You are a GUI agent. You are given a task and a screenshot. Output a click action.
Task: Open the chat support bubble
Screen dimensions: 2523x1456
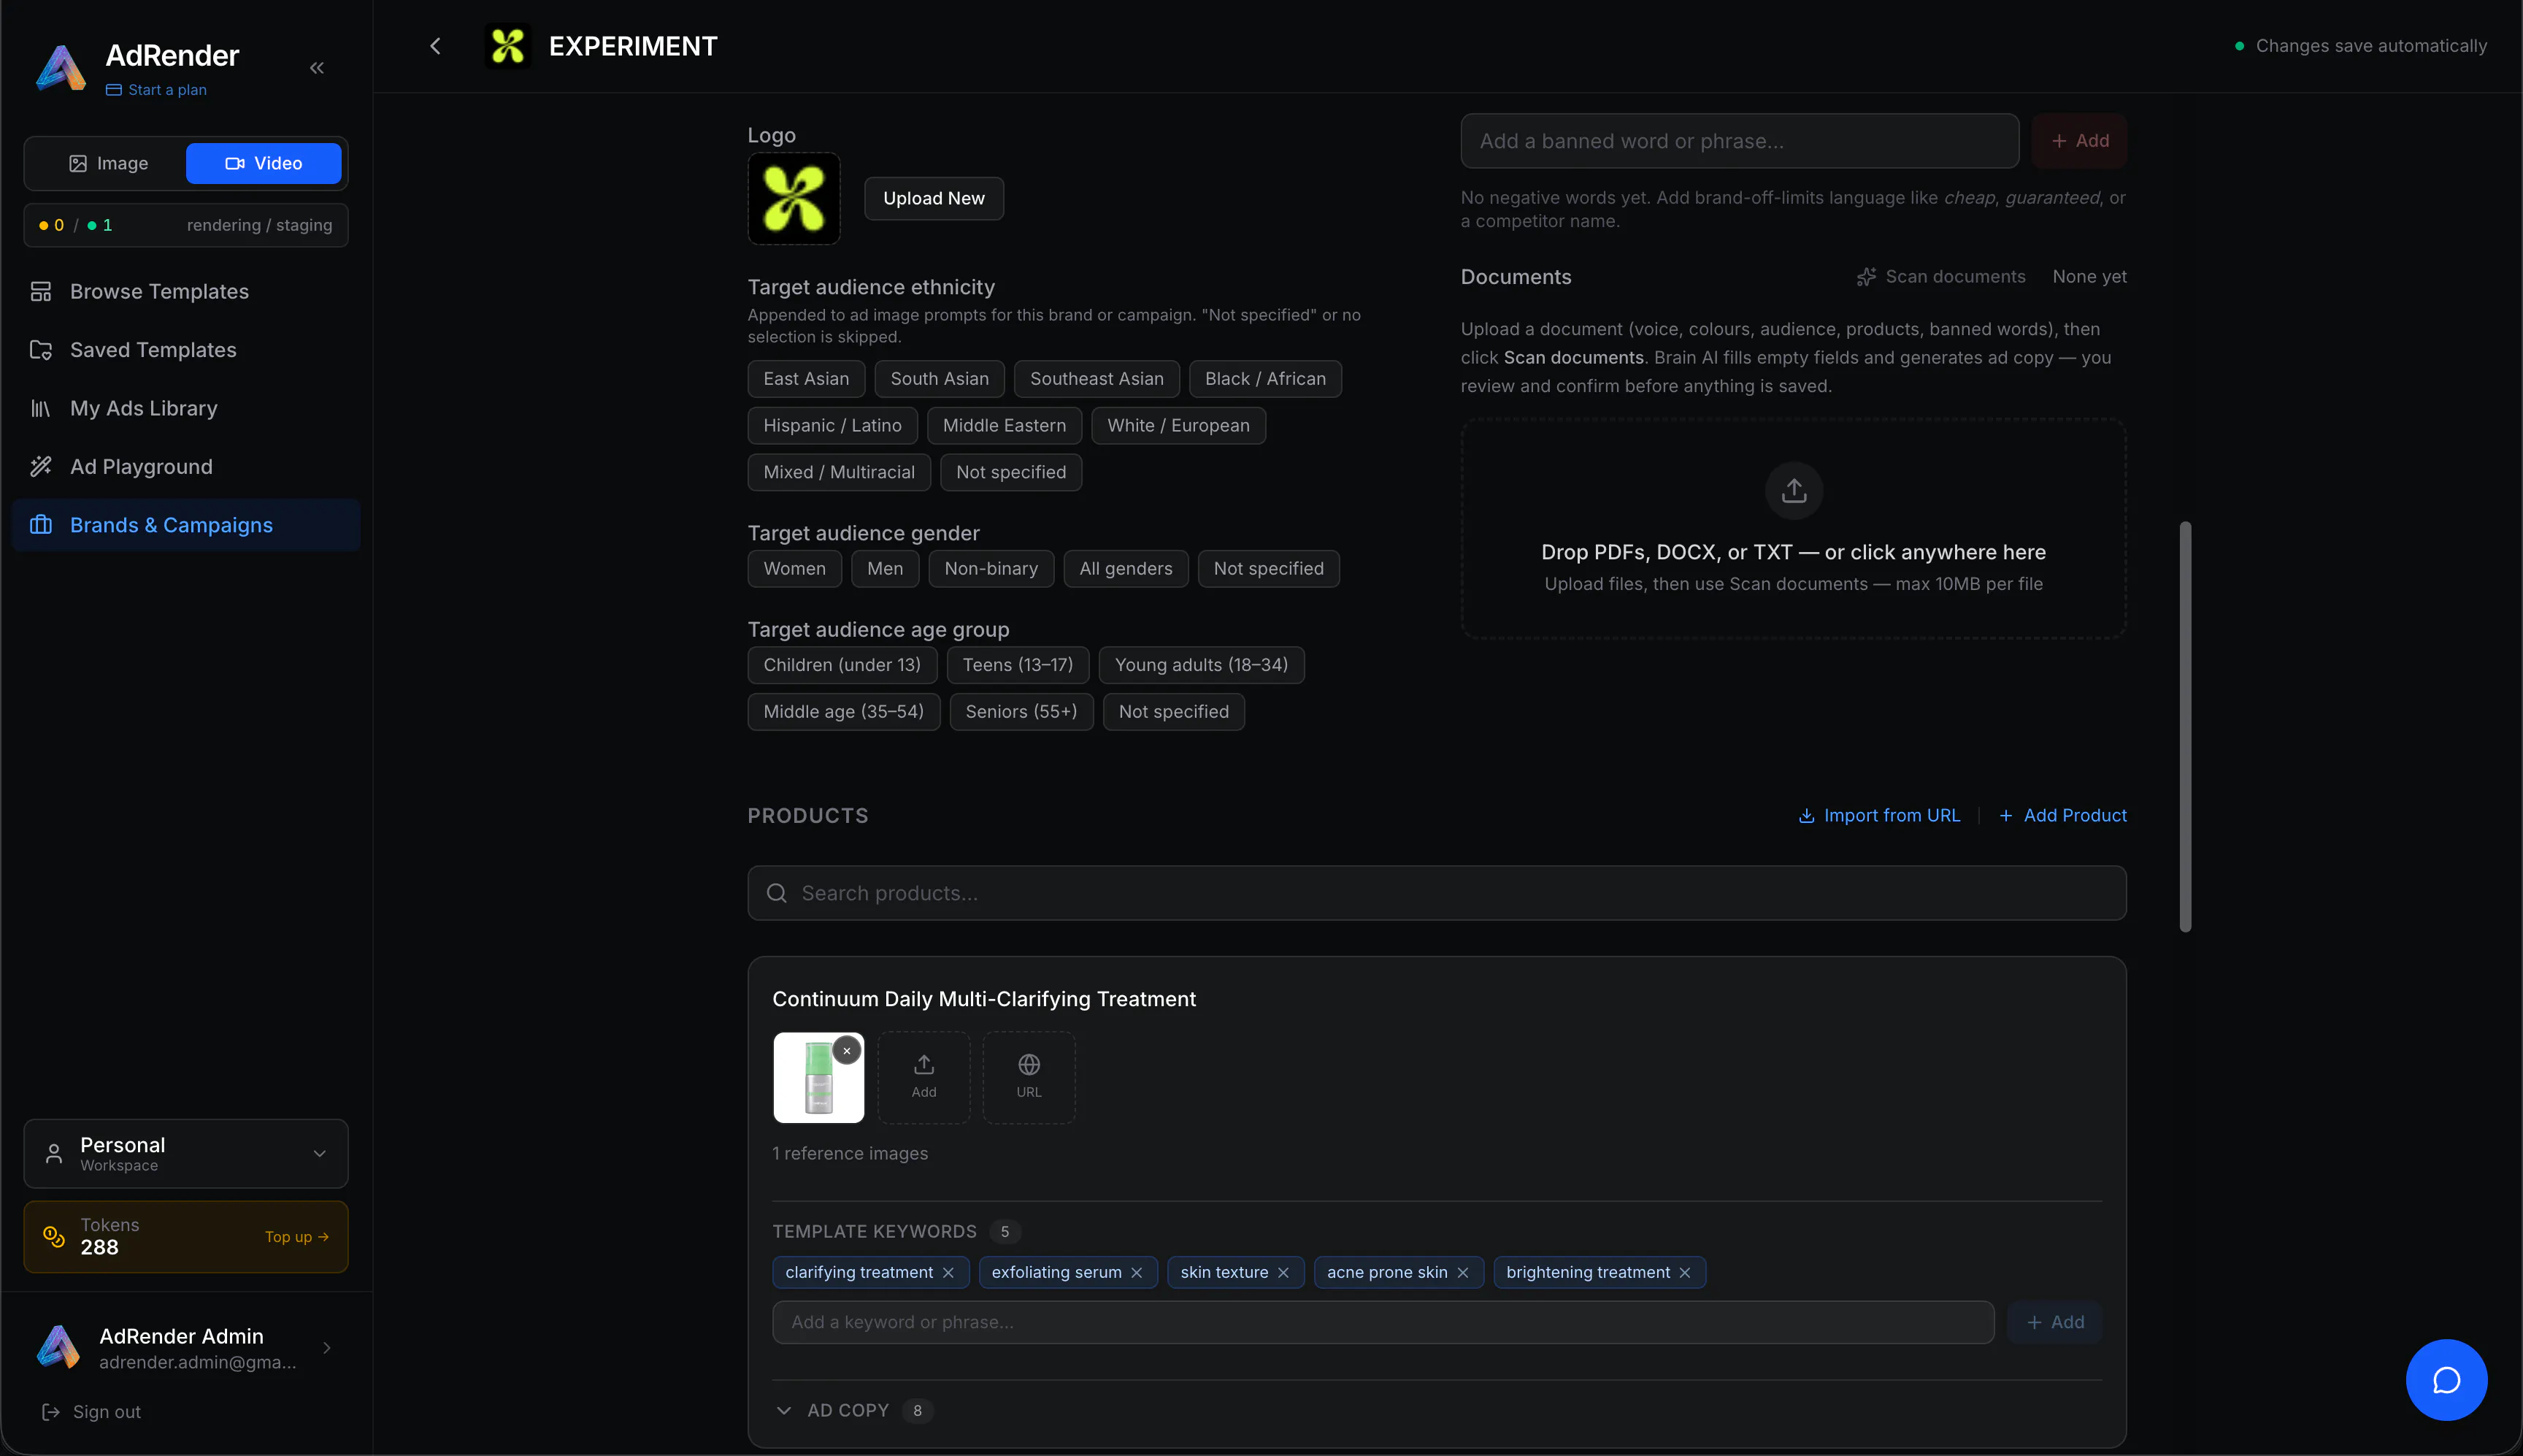(2446, 1380)
